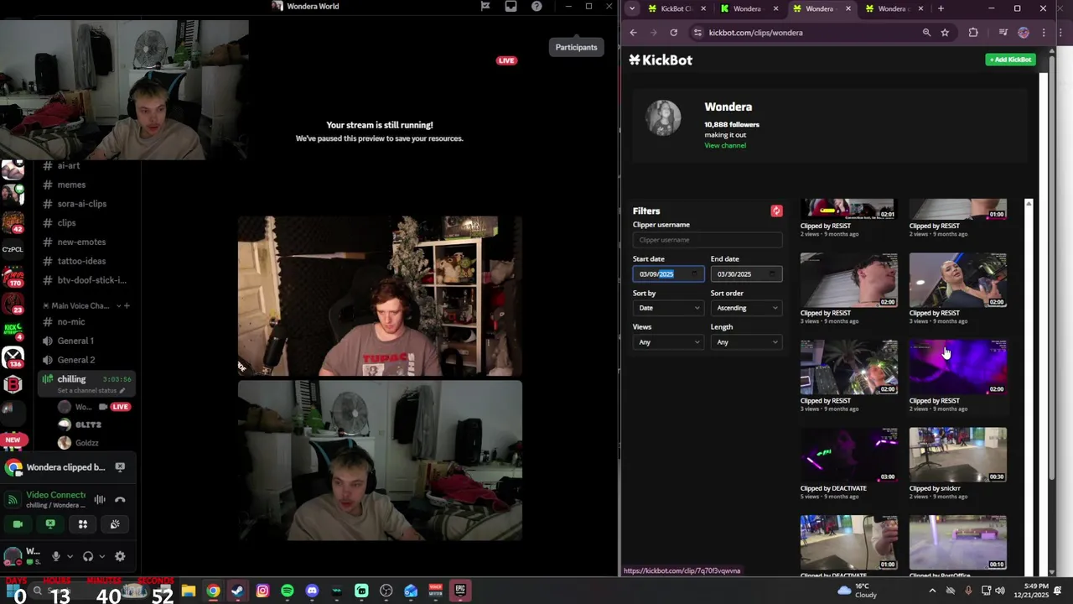This screenshot has height=604, width=1073.
Task: Join the General 2 voice channel
Action: (x=75, y=360)
